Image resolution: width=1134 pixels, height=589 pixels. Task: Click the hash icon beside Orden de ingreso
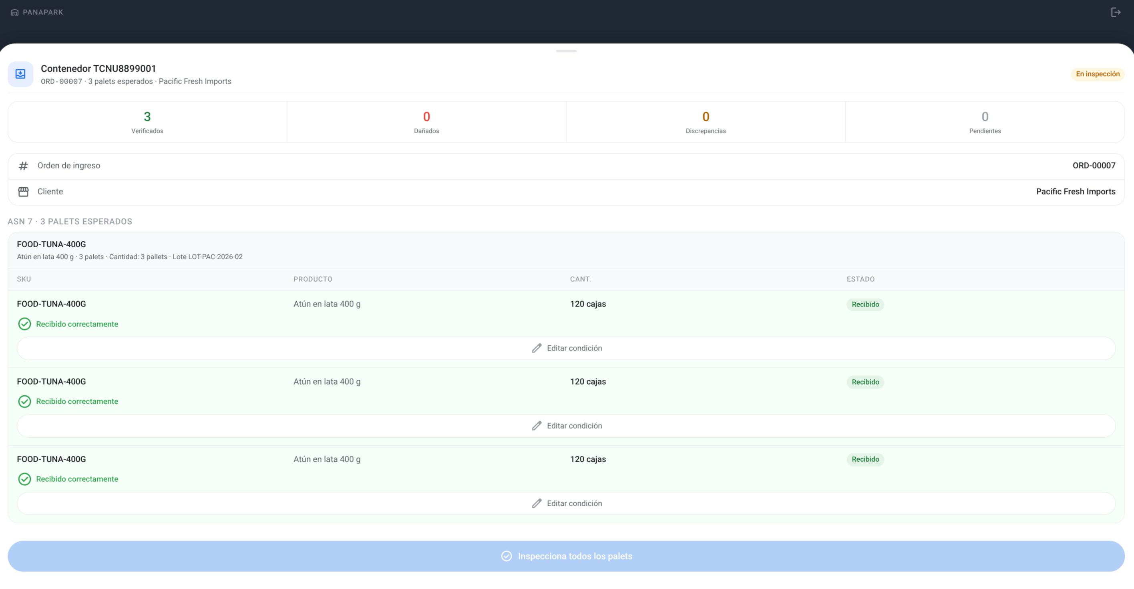click(x=23, y=166)
